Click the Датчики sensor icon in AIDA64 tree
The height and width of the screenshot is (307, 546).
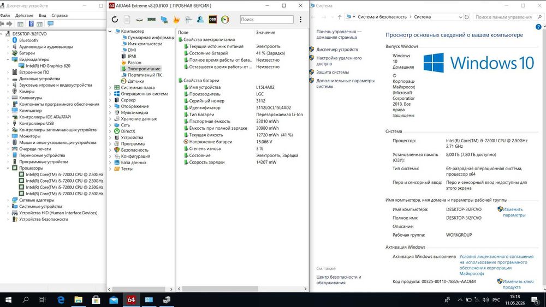coord(123,81)
